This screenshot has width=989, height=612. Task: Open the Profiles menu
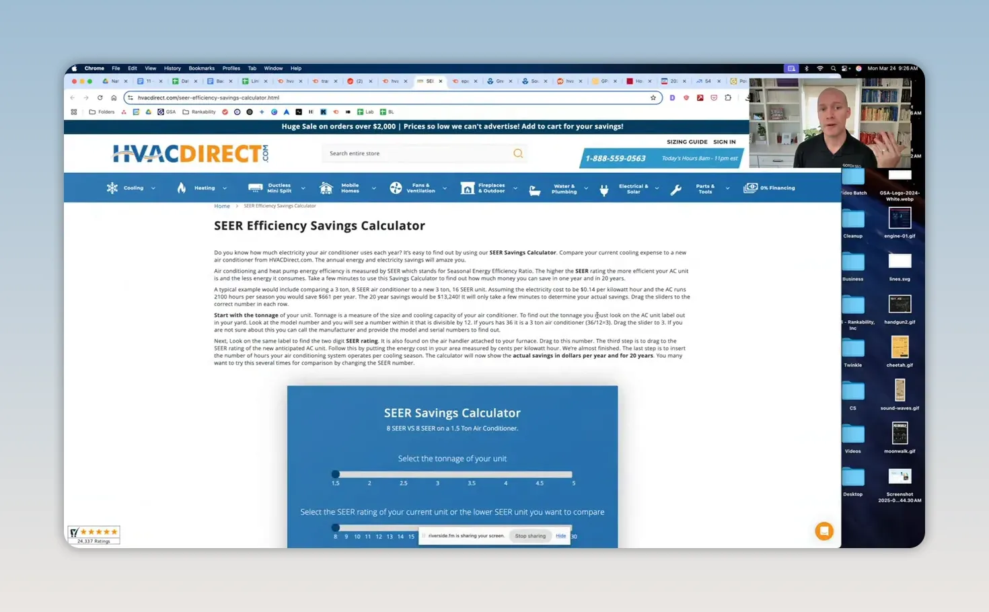pyautogui.click(x=231, y=69)
